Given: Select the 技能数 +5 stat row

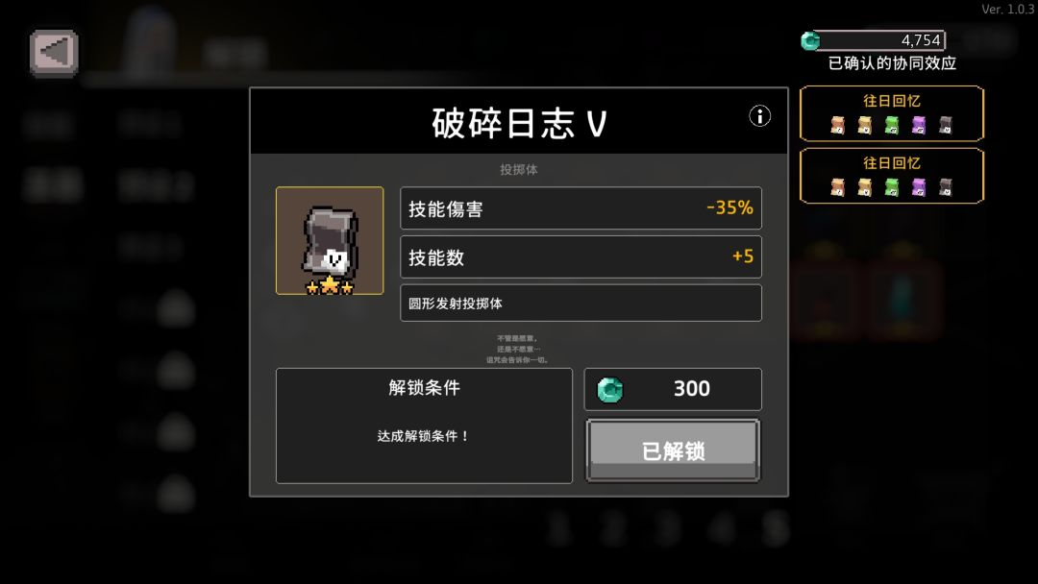Looking at the screenshot, I should point(581,256).
